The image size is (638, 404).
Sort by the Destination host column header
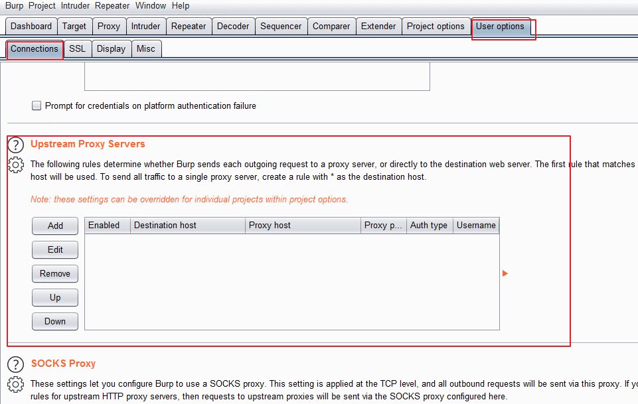[188, 226]
